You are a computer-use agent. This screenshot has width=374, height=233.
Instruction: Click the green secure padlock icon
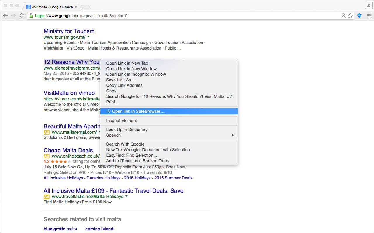point(31,16)
